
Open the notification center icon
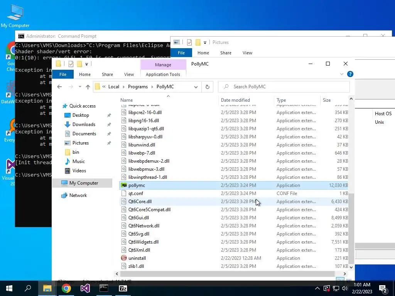pos(383,289)
